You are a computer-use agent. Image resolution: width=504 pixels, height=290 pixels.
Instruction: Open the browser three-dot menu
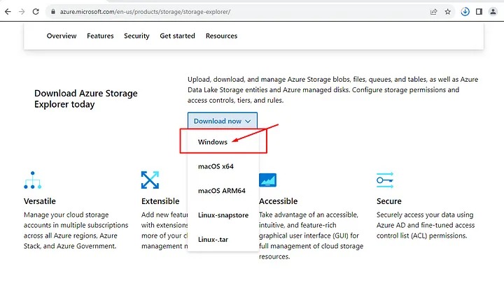click(x=493, y=11)
